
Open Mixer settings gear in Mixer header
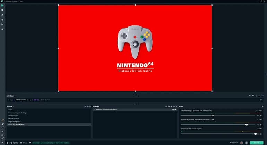click(262, 106)
